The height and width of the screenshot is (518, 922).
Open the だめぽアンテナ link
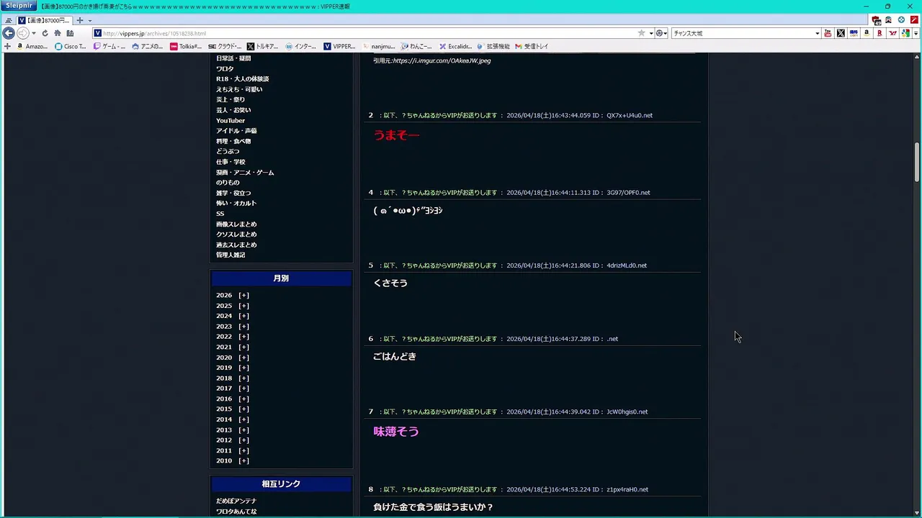point(236,501)
